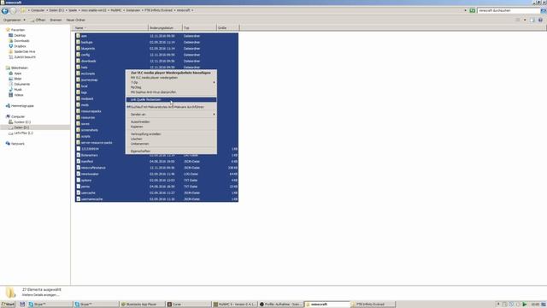The image size is (547, 308).
Task: Click the folder icon of the backups row
Action: [78, 42]
